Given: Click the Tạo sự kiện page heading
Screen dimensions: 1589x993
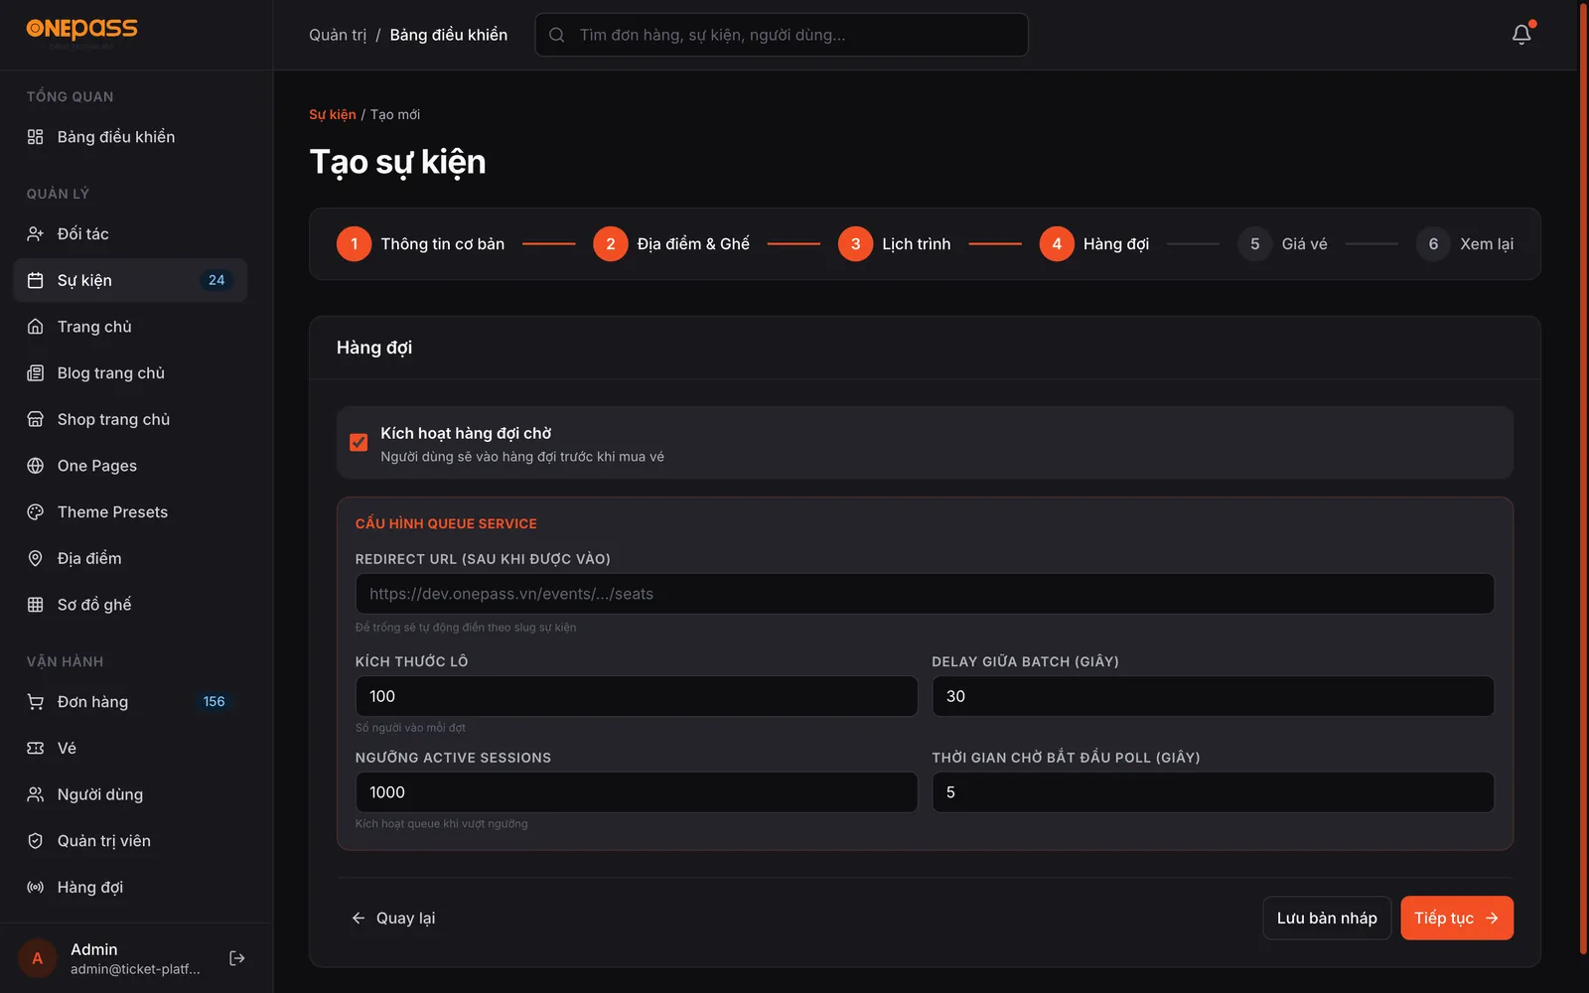Looking at the screenshot, I should tap(398, 162).
